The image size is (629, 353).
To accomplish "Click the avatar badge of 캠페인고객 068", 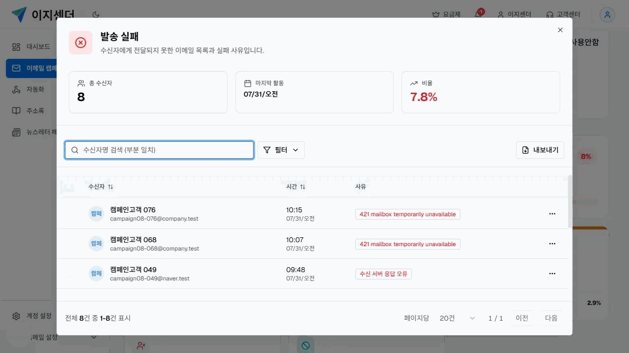I will 96,244.
